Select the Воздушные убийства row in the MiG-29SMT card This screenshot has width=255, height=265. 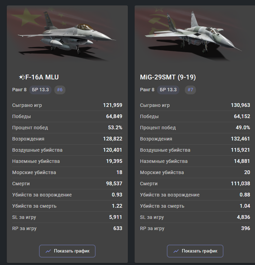(x=195, y=150)
